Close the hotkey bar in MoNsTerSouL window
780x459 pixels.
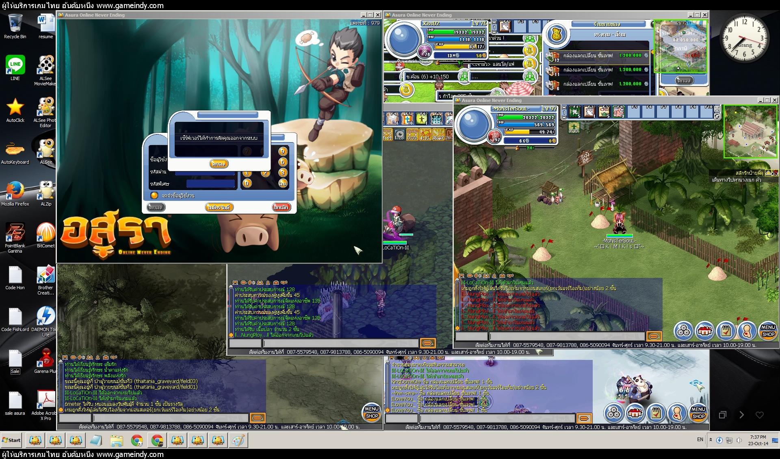717,108
